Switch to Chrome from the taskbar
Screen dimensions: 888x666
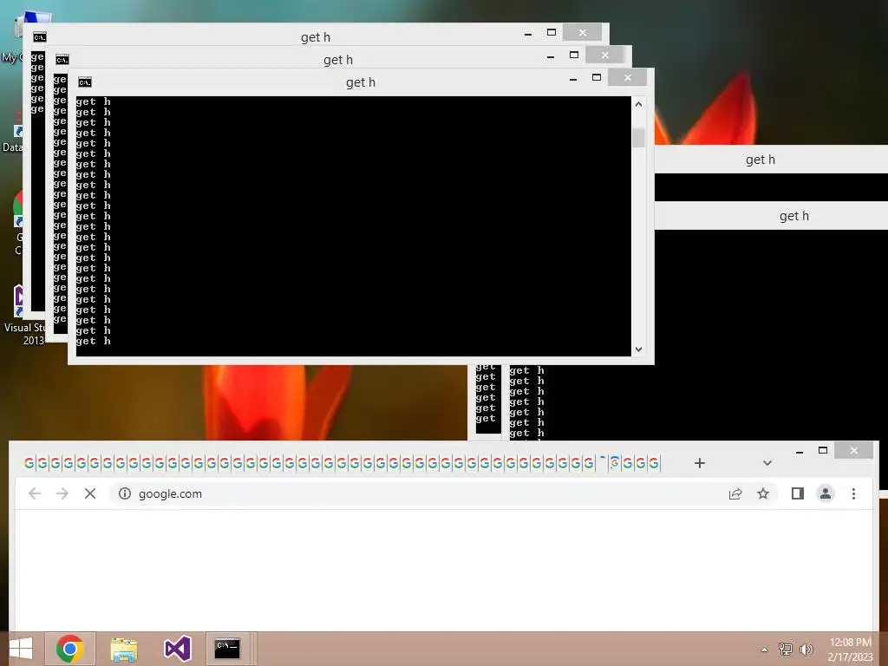70,649
